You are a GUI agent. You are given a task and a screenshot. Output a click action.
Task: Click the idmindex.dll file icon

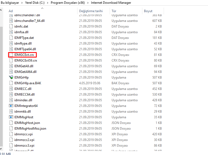[x=11, y=100]
